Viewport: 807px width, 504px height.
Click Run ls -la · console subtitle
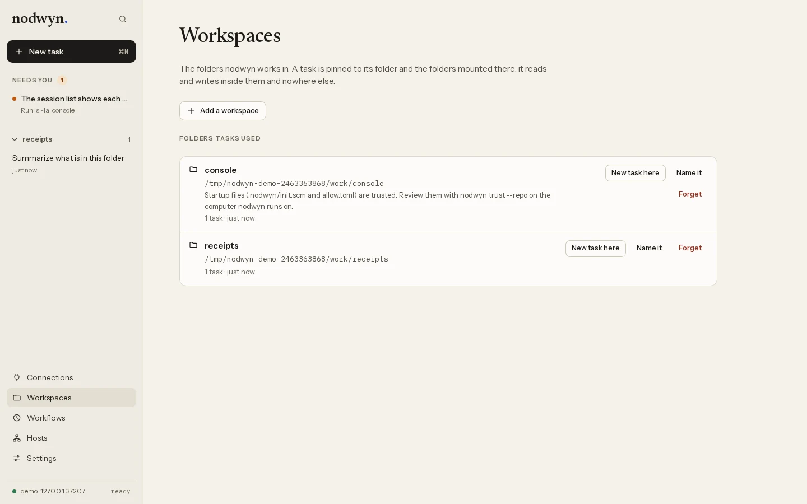point(48,111)
